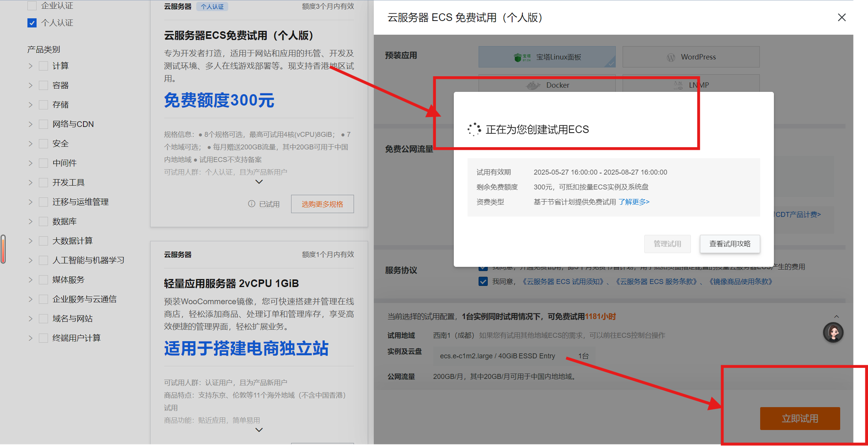The width and height of the screenshot is (868, 446).
Task: Expand lightweight server card details chevron
Action: coord(259,430)
